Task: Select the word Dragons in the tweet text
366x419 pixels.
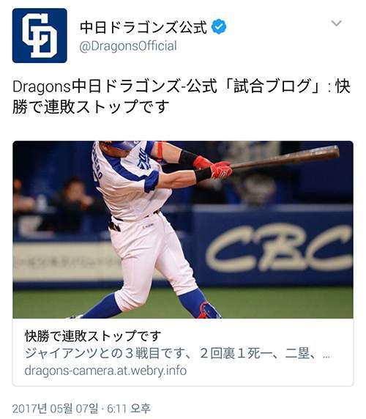Action: click(x=42, y=87)
